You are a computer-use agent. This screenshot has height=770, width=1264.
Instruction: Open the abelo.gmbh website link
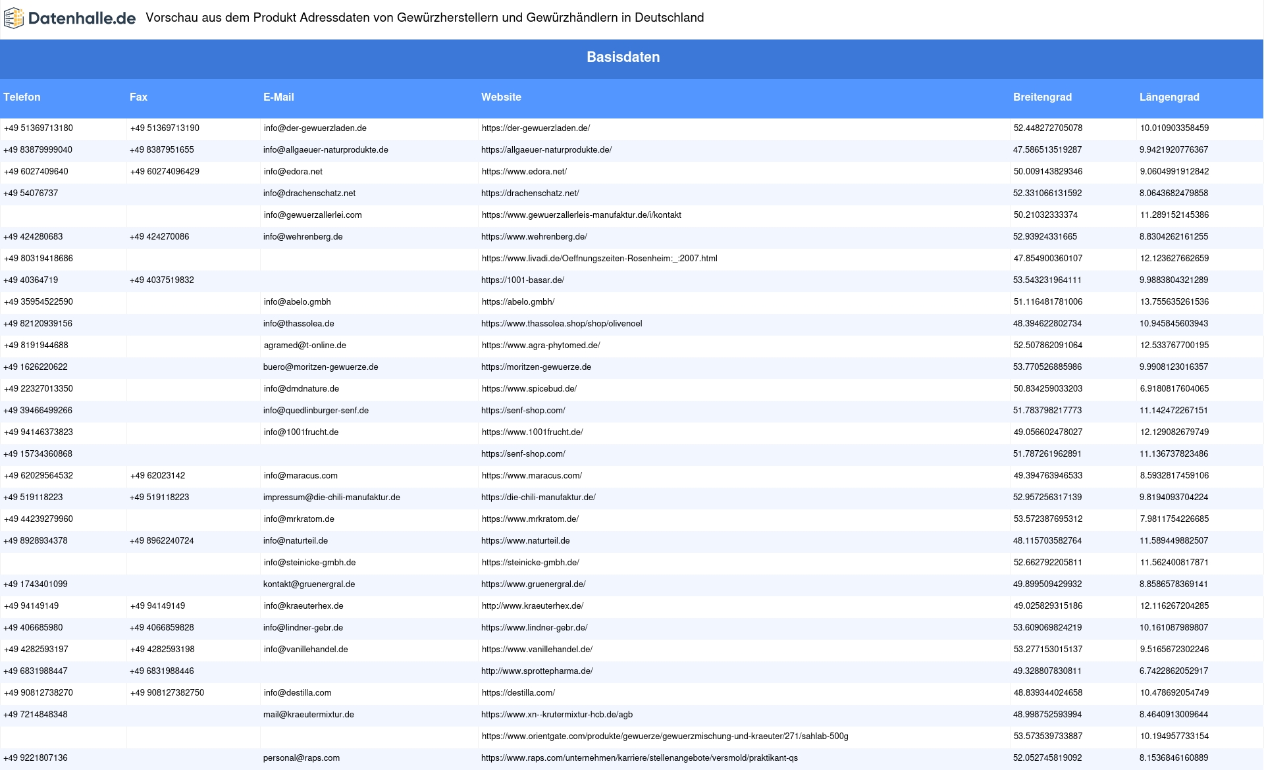(518, 302)
